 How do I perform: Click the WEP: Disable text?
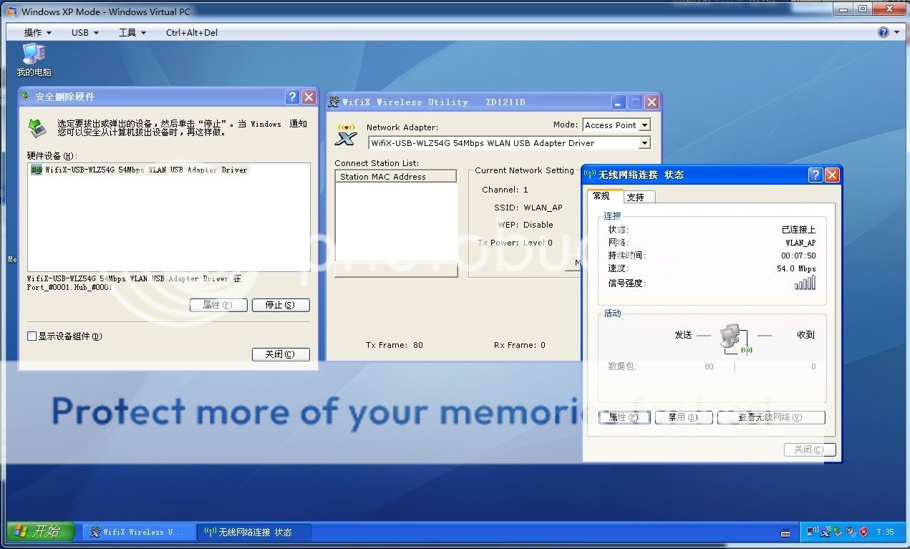coord(526,225)
